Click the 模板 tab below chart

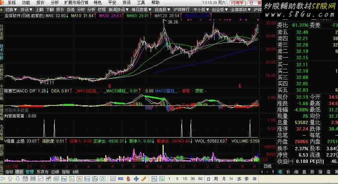(19, 172)
